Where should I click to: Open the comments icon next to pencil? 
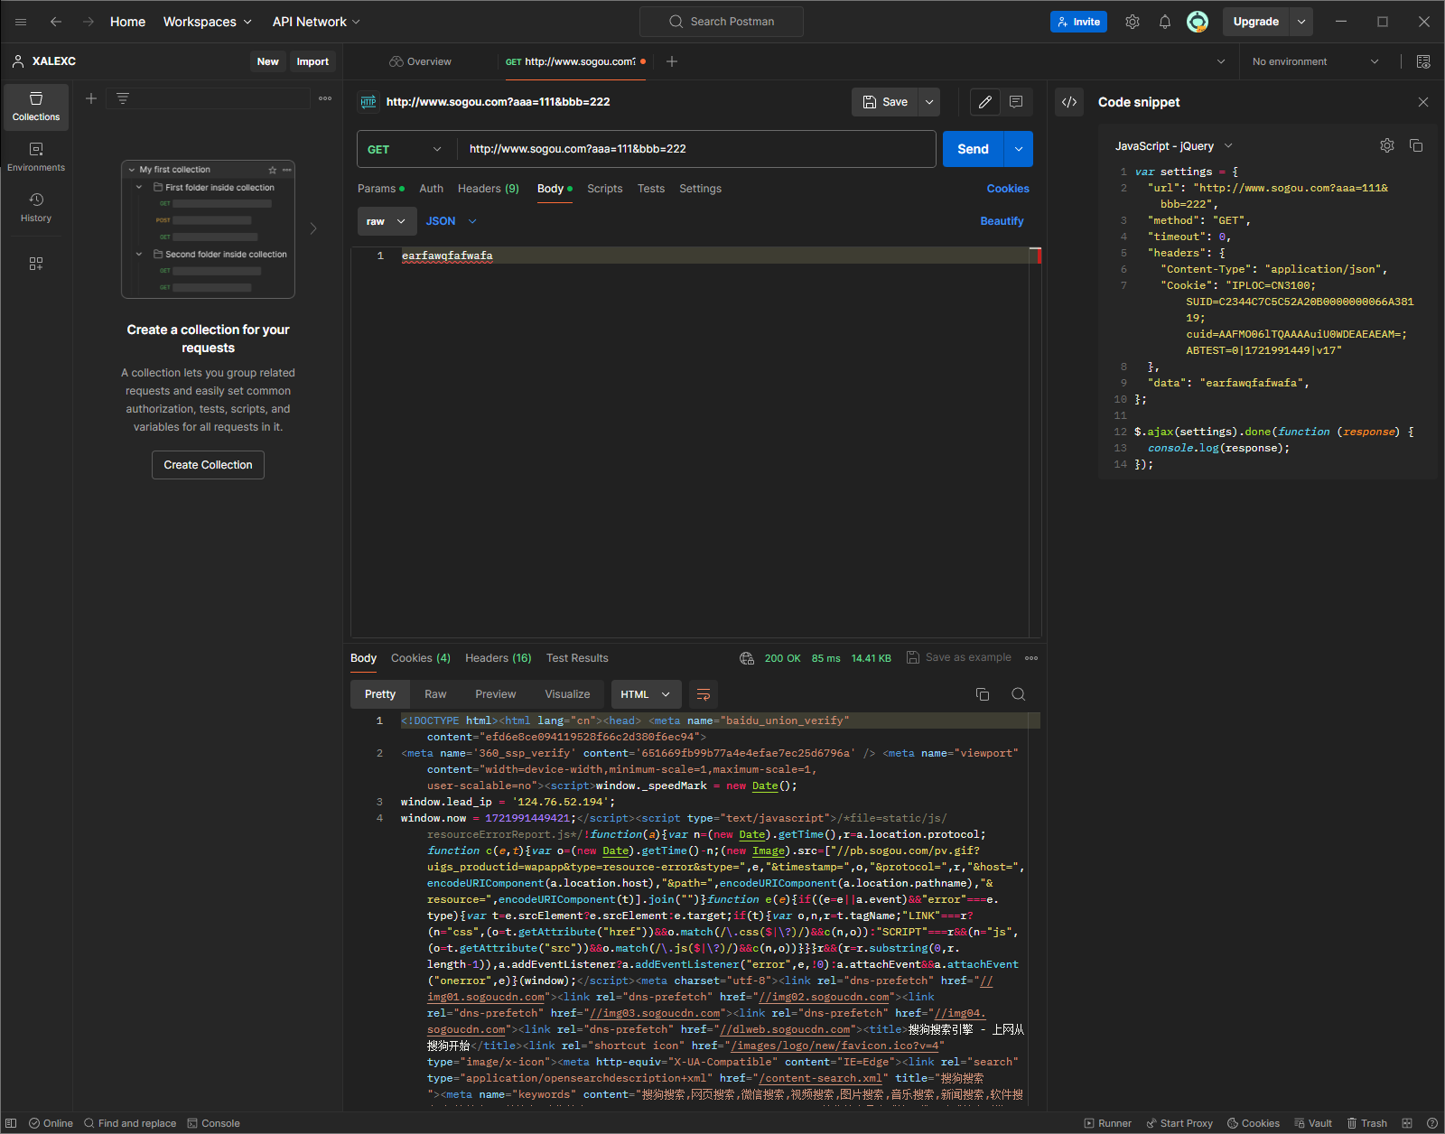point(1016,102)
